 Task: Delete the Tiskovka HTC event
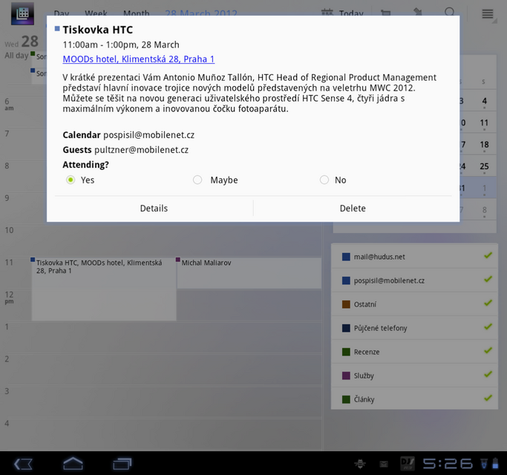[x=353, y=209]
